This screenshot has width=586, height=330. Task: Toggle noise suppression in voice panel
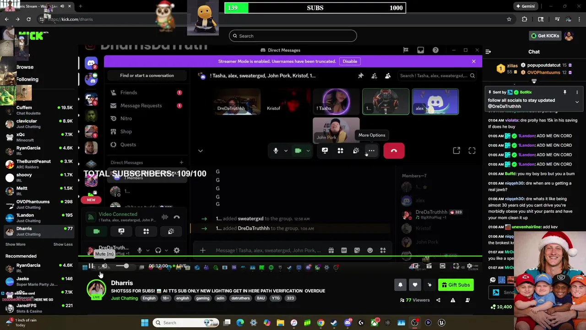pyautogui.click(x=164, y=217)
